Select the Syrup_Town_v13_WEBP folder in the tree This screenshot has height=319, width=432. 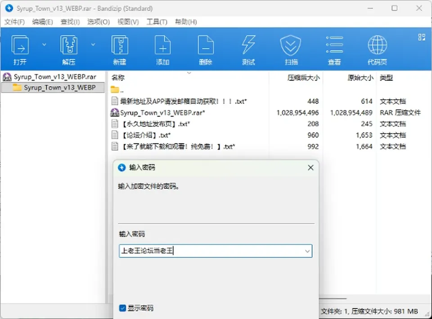coord(59,88)
